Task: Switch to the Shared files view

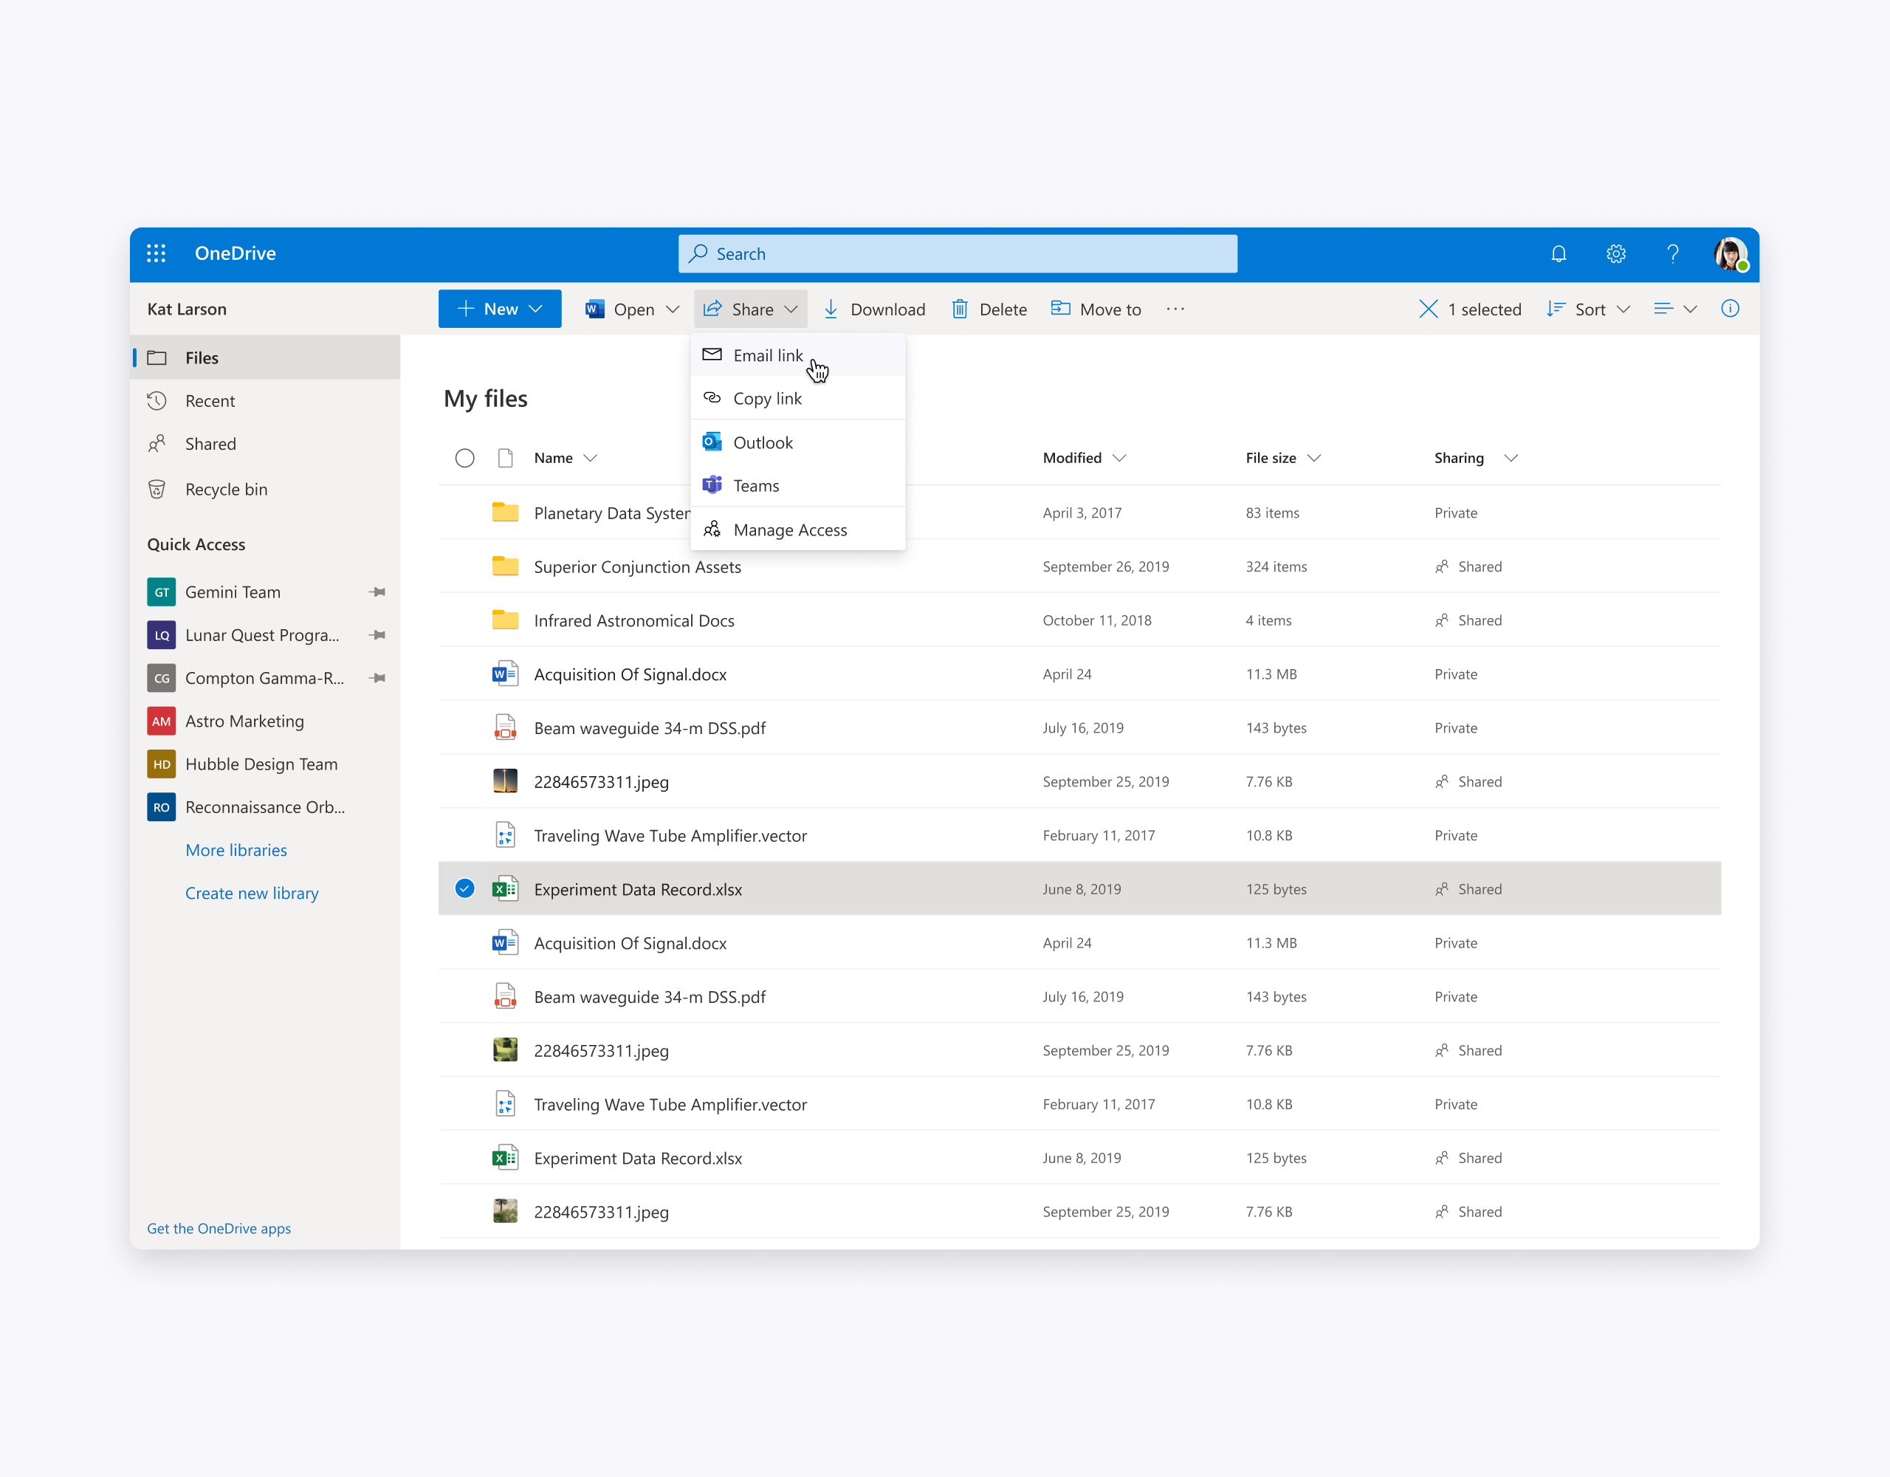Action: [209, 444]
